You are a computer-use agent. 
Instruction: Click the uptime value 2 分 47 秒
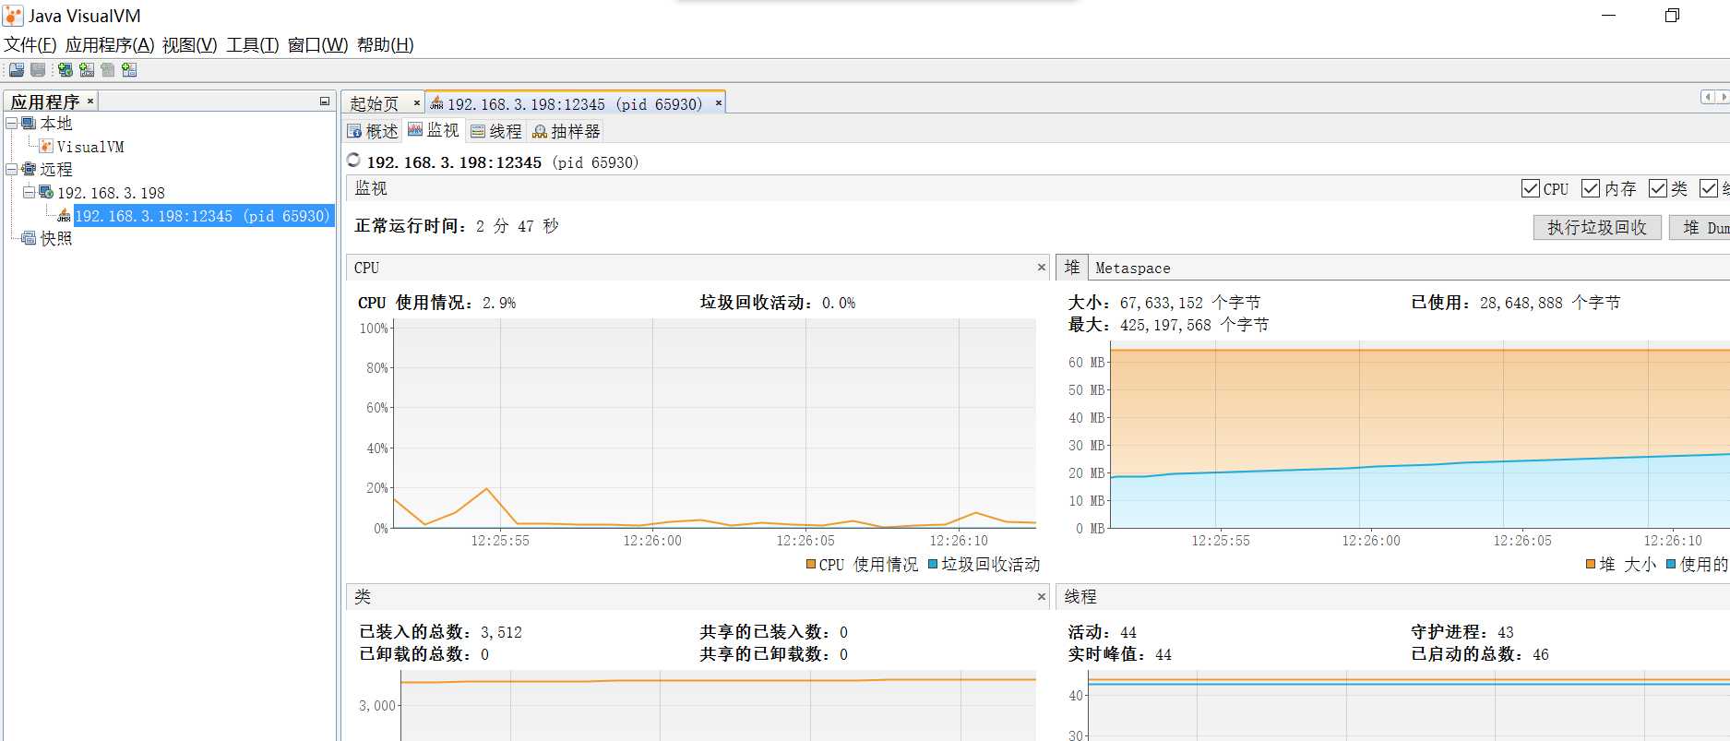point(518,226)
